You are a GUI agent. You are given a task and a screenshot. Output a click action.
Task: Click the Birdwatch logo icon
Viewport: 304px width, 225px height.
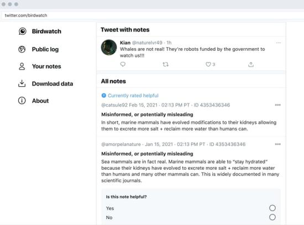pyautogui.click(x=22, y=31)
